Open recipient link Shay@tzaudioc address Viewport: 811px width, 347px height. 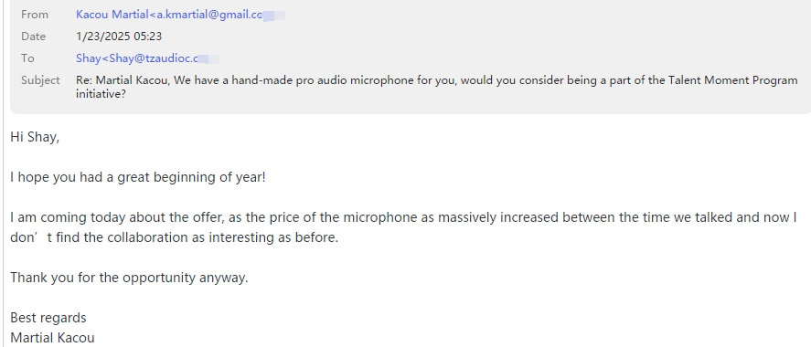coord(137,58)
